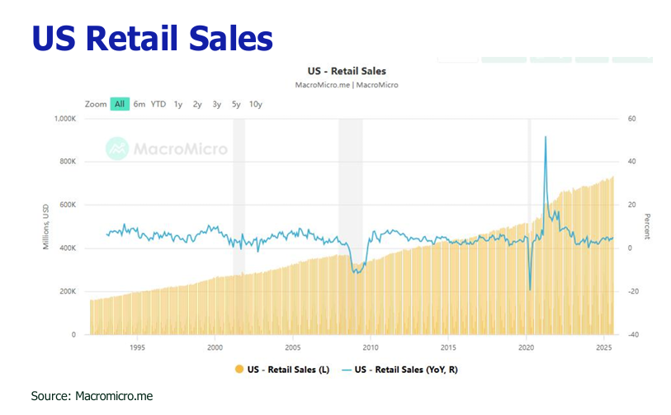Select the 2y zoom option
671x415 pixels.
tap(197, 104)
